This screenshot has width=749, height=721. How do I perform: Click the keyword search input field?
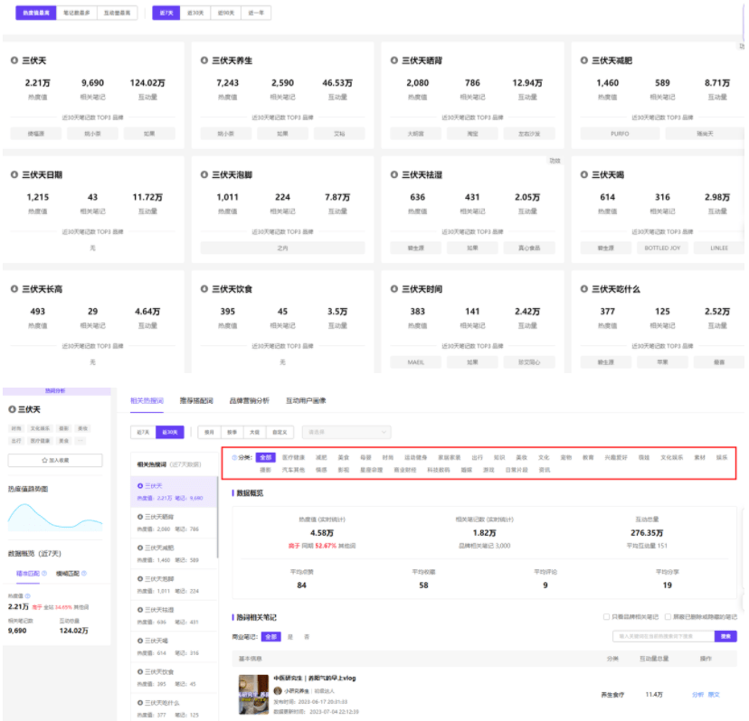pyautogui.click(x=663, y=636)
